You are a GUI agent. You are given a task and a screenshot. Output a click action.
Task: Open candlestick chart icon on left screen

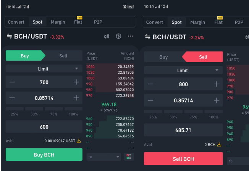tap(107, 36)
